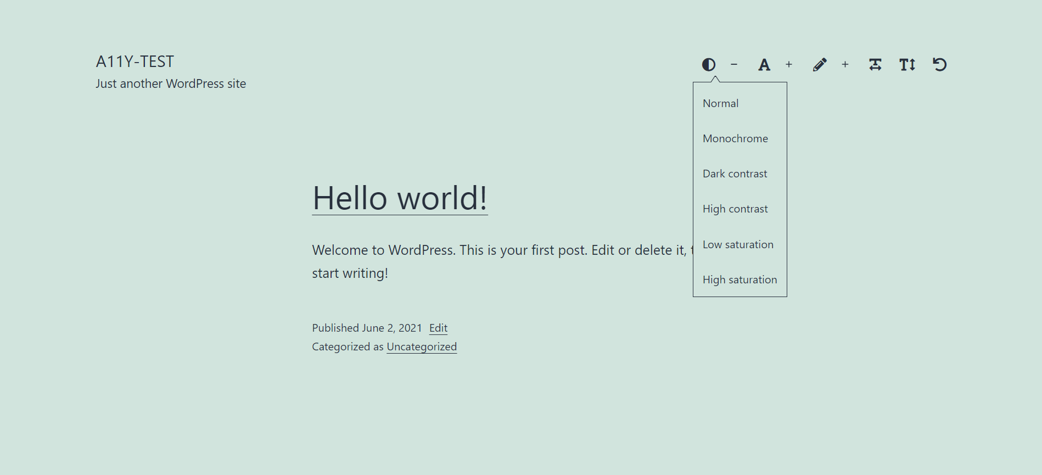The width and height of the screenshot is (1042, 475).
Task: Click the plus next to pencil icon
Action: [845, 65]
